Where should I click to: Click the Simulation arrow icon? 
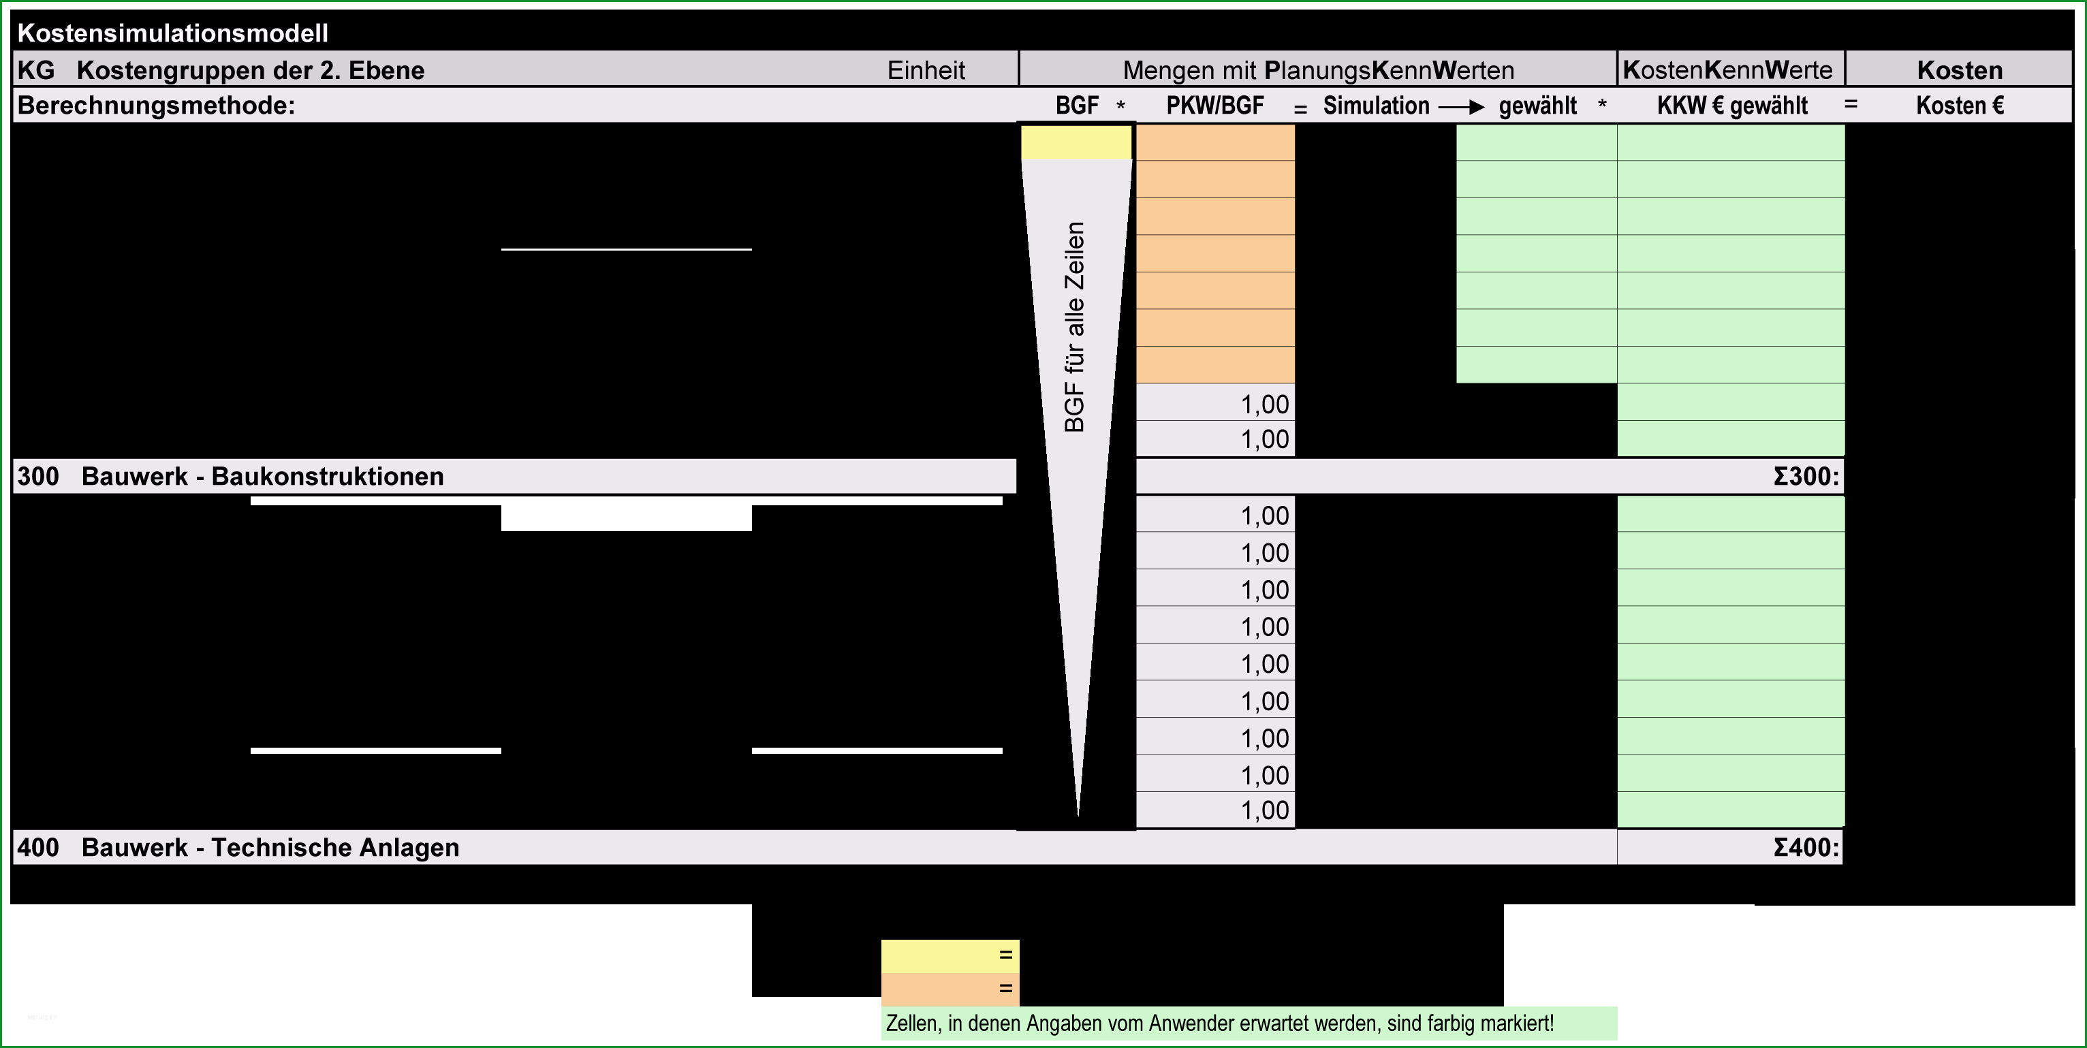1458,101
